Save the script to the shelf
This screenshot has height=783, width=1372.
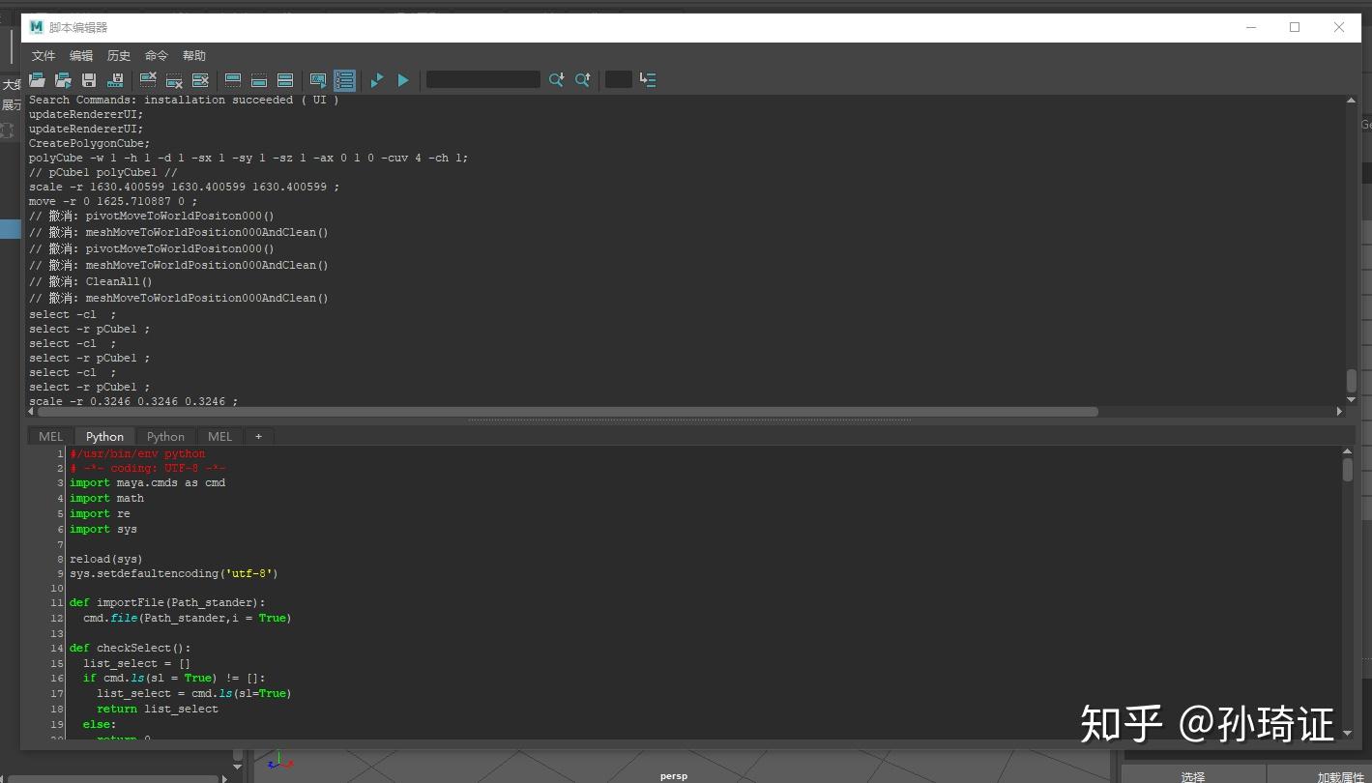click(x=115, y=80)
